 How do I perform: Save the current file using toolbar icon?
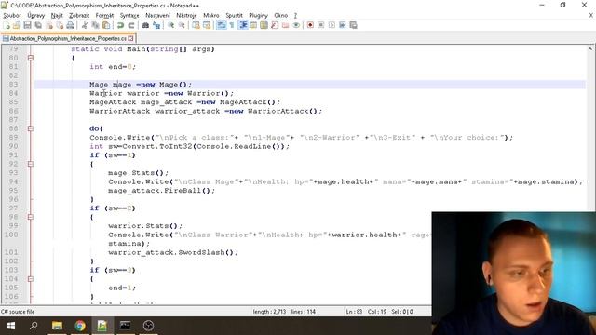click(27, 25)
